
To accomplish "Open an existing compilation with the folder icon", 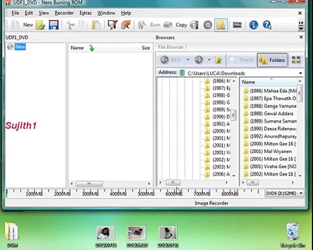I will tap(40, 25).
